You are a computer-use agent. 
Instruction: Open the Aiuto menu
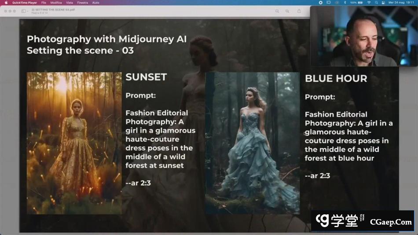(x=95, y=3)
